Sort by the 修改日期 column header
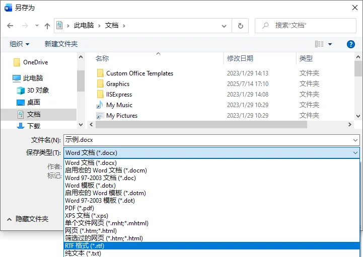Viewport: 363px width, 257px height. point(240,58)
